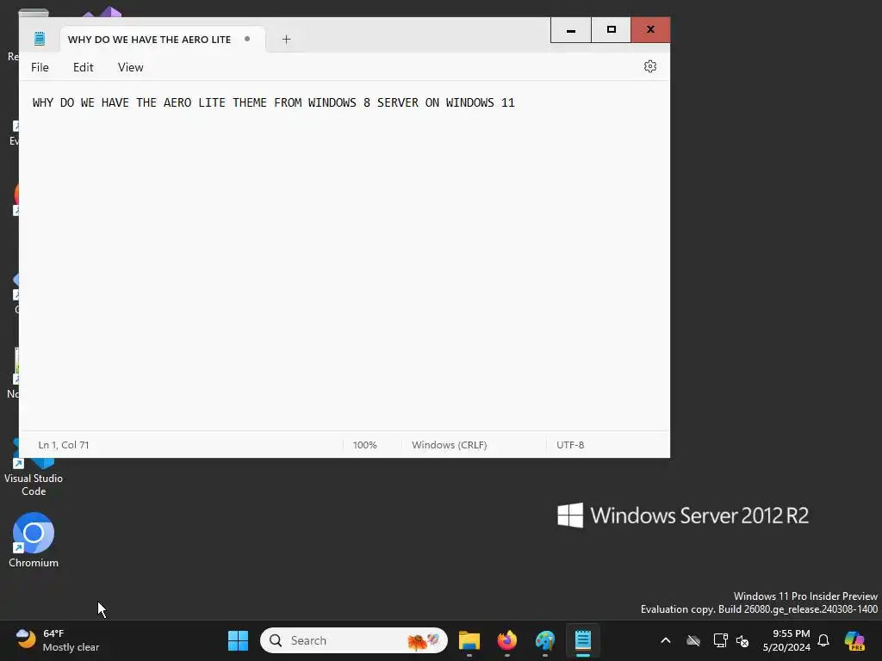Add a new Notepad tab
The width and height of the screenshot is (882, 661).
tap(286, 40)
